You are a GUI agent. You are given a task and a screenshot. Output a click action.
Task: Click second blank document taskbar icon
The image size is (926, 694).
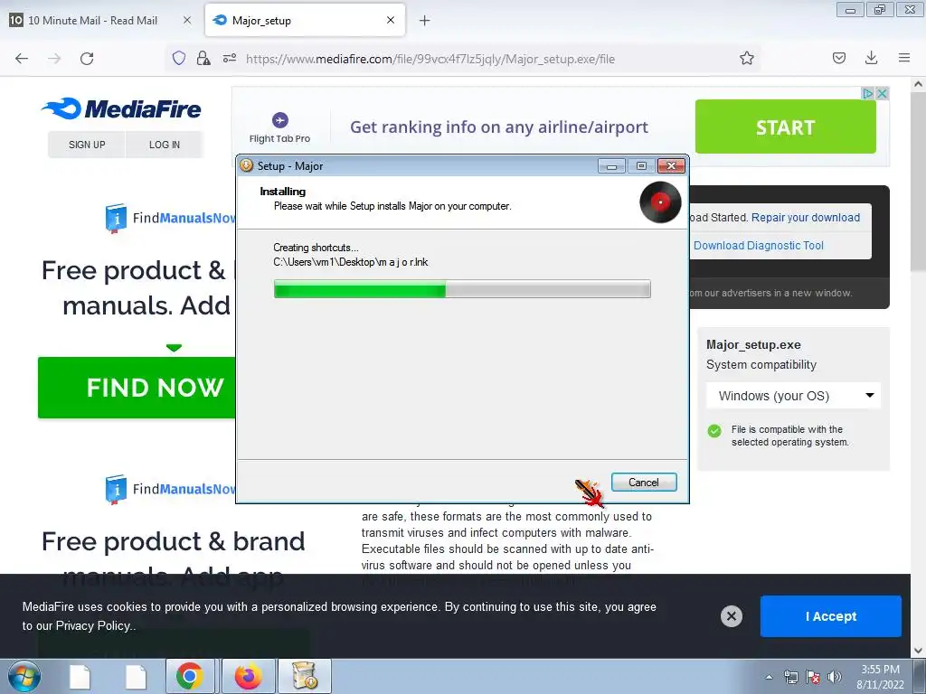pos(136,677)
